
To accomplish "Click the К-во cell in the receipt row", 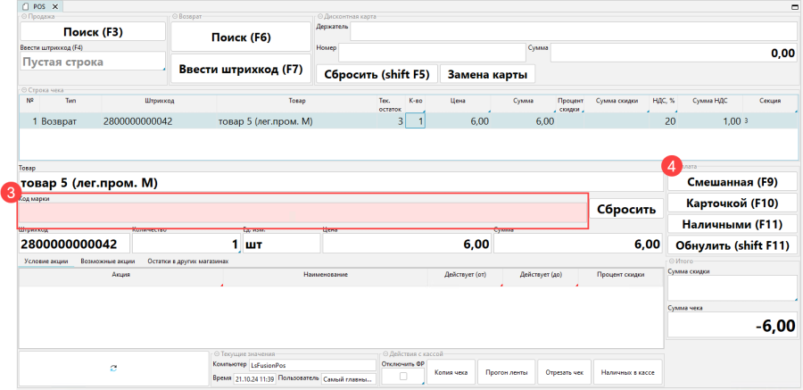I will click(x=416, y=120).
